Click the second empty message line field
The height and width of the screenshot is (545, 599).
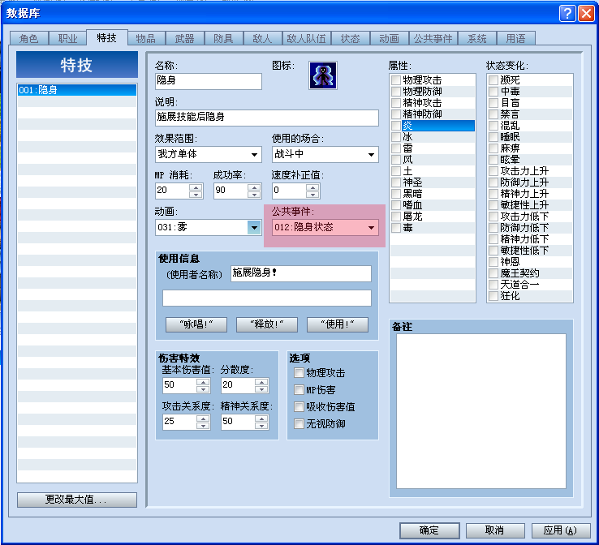(267, 298)
